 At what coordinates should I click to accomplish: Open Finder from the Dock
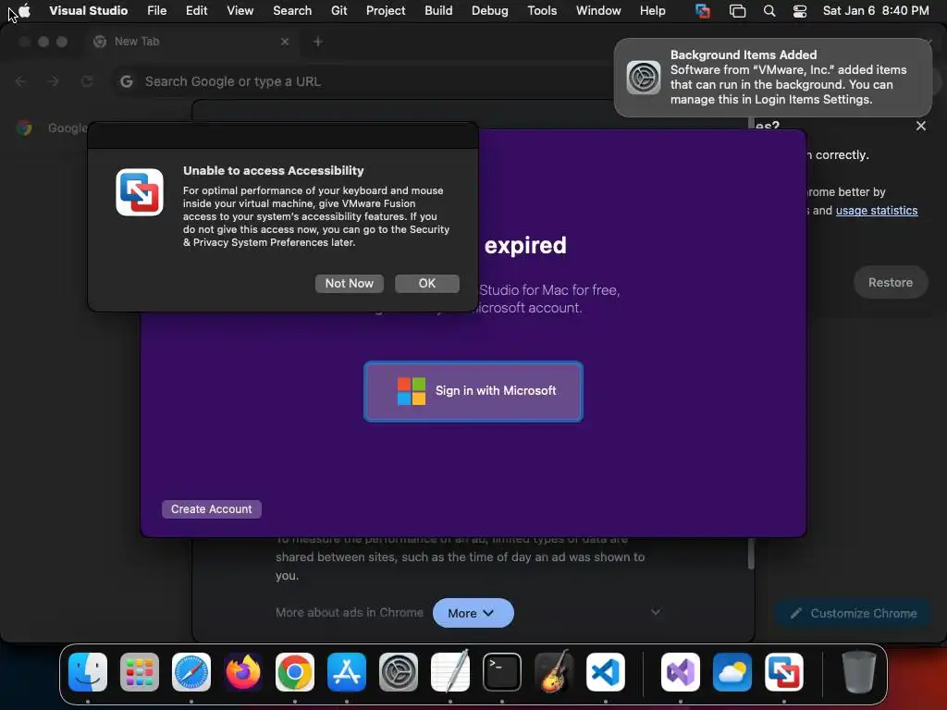click(x=88, y=672)
